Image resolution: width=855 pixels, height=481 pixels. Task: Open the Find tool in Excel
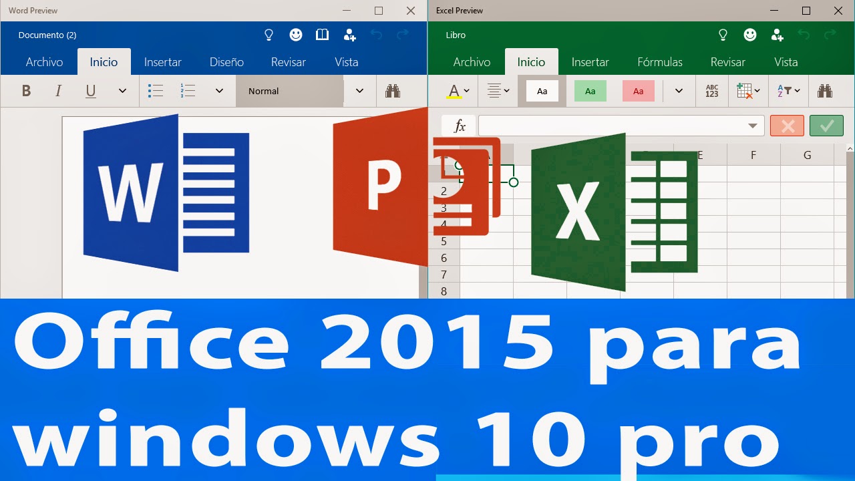coord(826,90)
